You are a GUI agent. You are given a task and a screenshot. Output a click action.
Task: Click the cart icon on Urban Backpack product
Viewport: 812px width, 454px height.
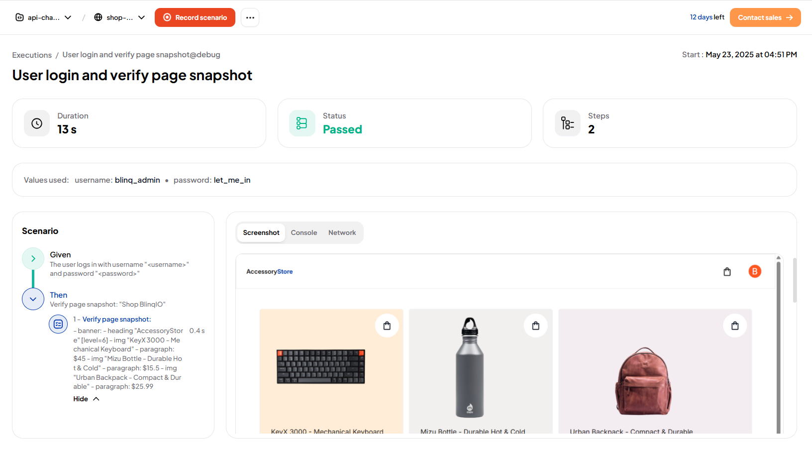[735, 325]
